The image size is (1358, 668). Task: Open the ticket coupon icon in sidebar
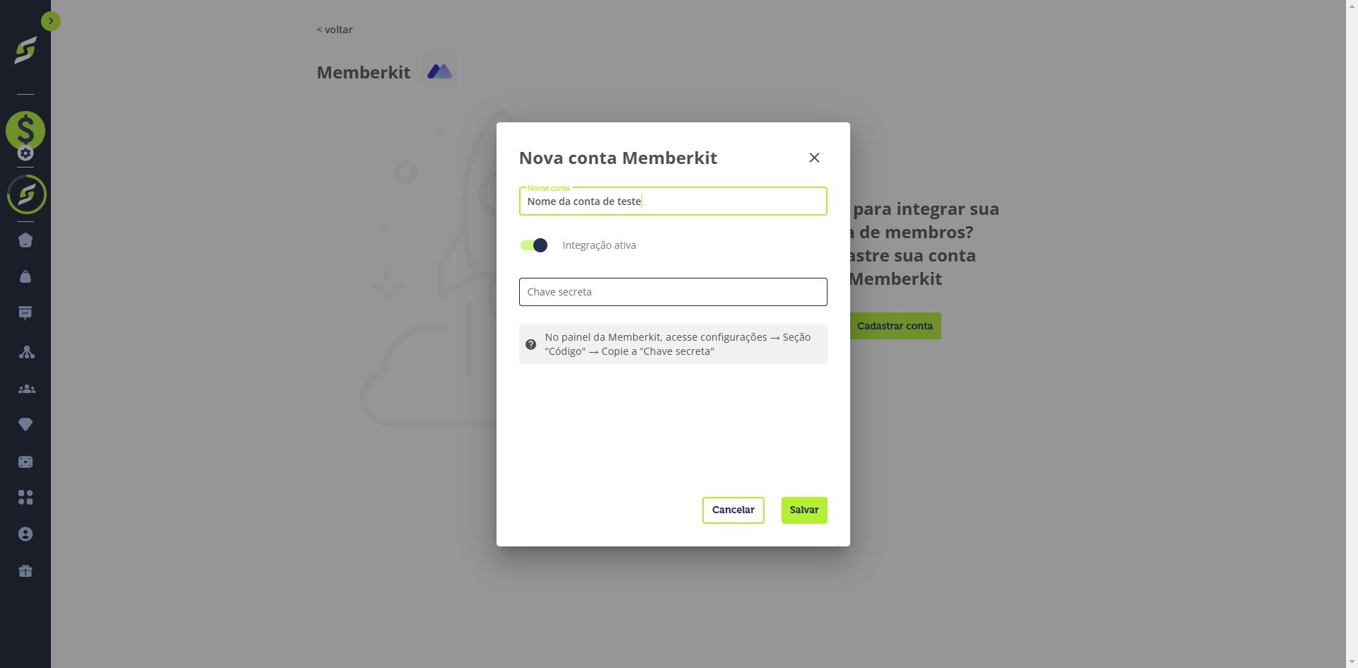click(25, 462)
